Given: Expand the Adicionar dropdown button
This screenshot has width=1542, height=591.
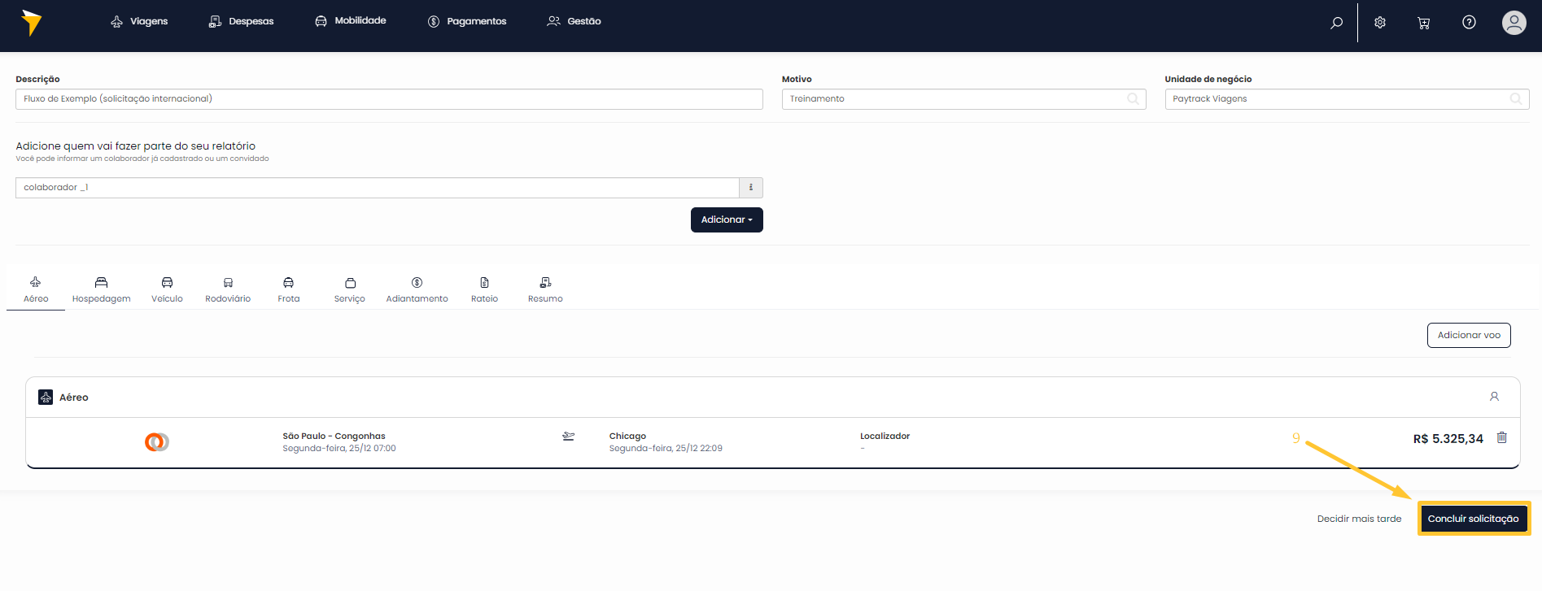Looking at the screenshot, I should click(727, 219).
